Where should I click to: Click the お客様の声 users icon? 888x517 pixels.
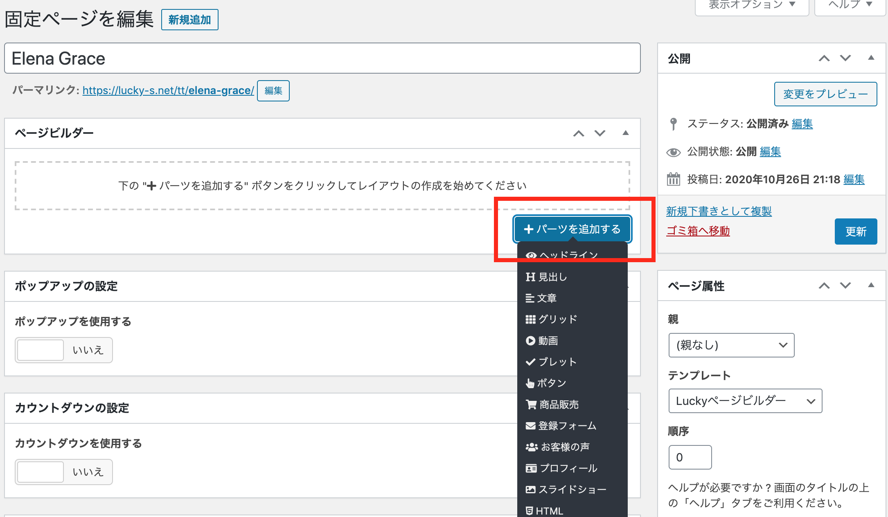pyautogui.click(x=532, y=447)
